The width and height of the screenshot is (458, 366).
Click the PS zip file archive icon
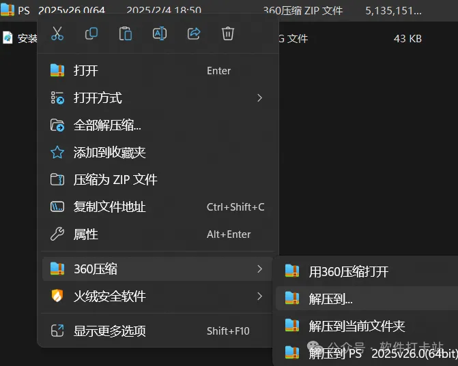[x=8, y=10]
